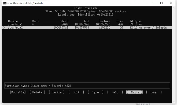Image resolution: width=177 pixels, height=105 pixels.
Task: Click the scrollbar up arrow
Action: [x=174, y=8]
